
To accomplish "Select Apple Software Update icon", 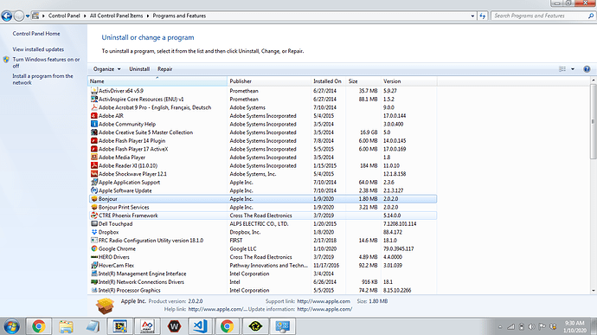I will click(x=94, y=190).
